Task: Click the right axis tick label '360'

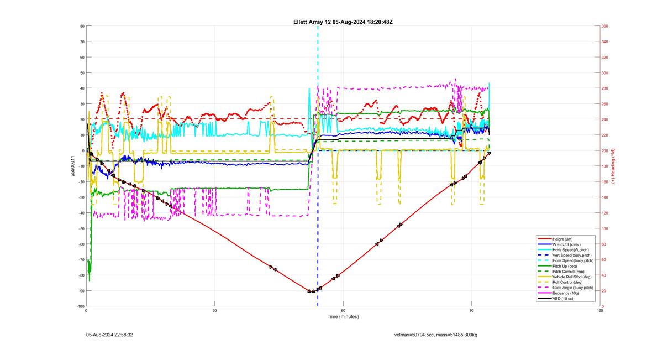Action: pos(605,26)
